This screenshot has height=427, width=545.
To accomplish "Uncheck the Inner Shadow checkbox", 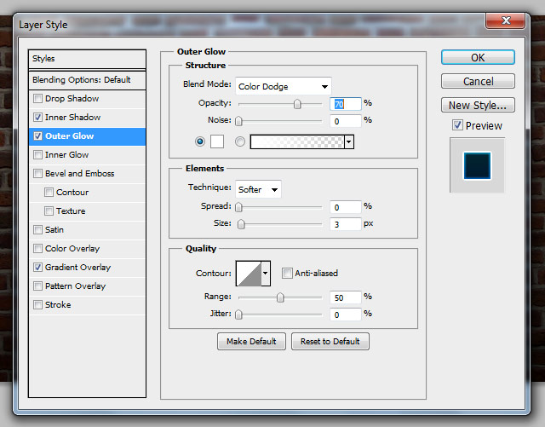I will (x=37, y=118).
